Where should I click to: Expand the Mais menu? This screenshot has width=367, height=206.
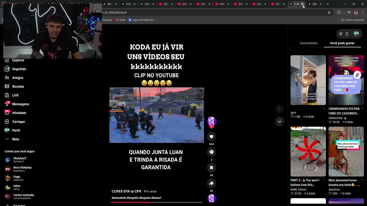(x=12, y=139)
